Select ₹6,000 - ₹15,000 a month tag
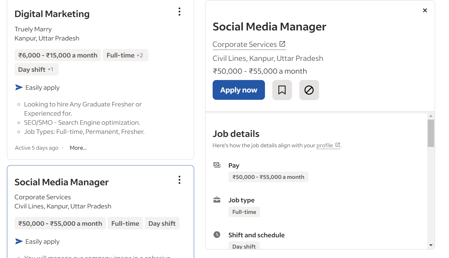 tap(58, 55)
